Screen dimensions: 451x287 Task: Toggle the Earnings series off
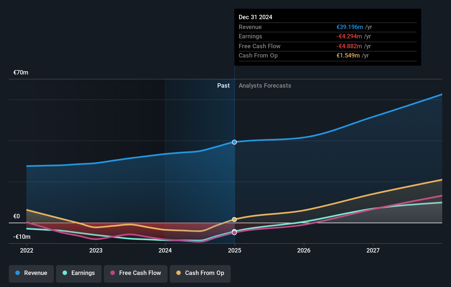pos(79,273)
